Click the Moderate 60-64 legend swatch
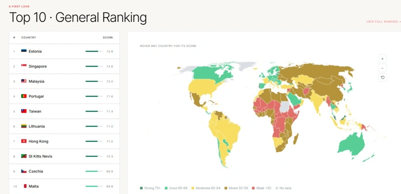The height and width of the screenshot is (194, 401). [x=193, y=188]
